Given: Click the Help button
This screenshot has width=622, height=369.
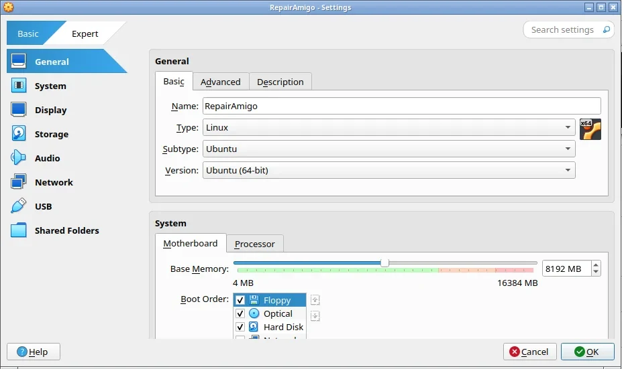Looking at the screenshot, I should point(34,352).
